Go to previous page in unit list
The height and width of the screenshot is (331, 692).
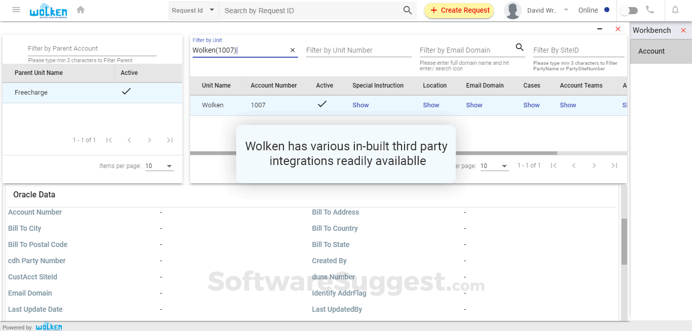coord(574,165)
